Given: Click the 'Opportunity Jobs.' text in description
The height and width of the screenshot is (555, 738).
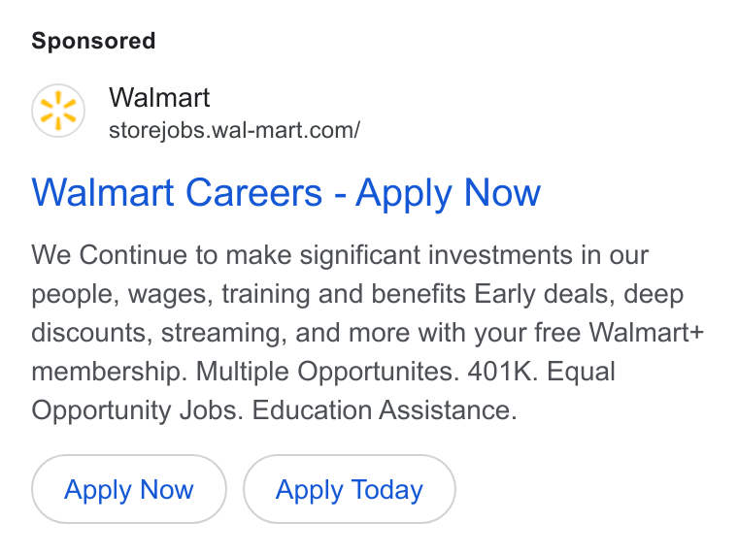Looking at the screenshot, I should [x=138, y=410].
